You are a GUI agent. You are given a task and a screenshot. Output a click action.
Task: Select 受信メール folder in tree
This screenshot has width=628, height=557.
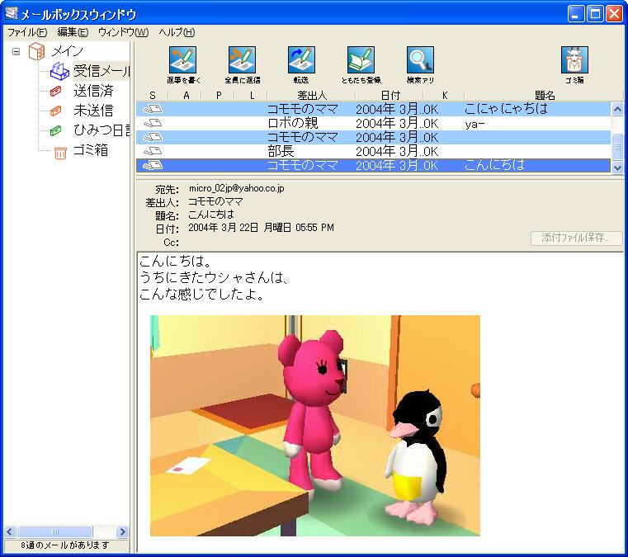pyautogui.click(x=102, y=71)
